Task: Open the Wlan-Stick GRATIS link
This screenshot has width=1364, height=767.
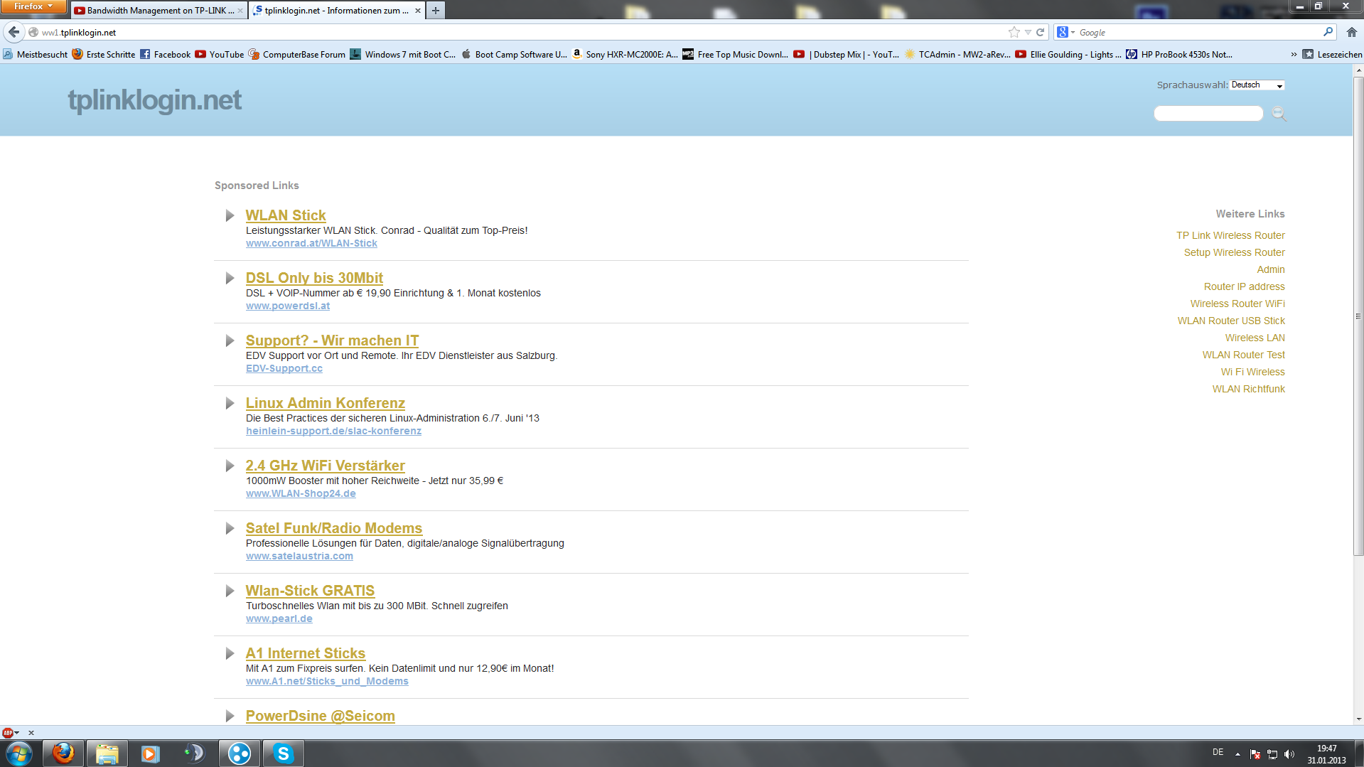Action: coord(310,591)
